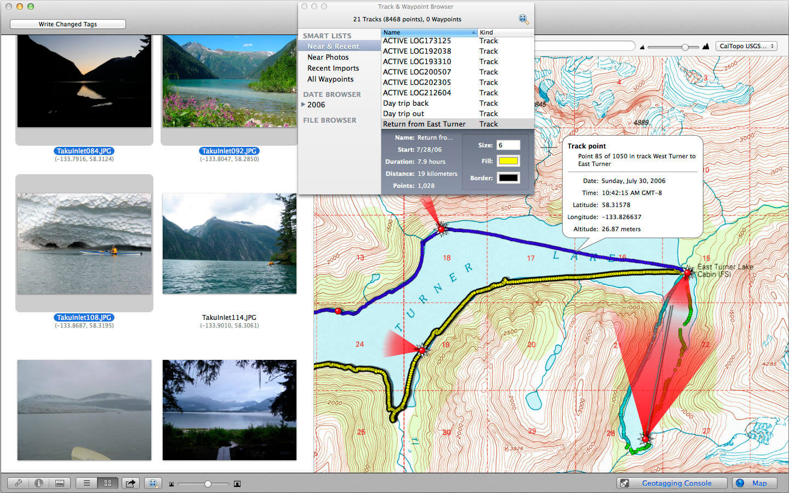Open the CalTopo USGS map source dropdown
Screen dimensions: 789x493
[747, 46]
